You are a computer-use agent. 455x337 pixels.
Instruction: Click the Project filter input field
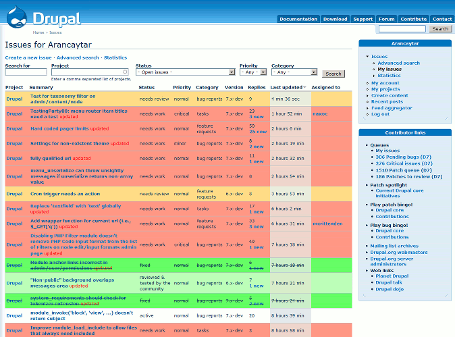90,72
